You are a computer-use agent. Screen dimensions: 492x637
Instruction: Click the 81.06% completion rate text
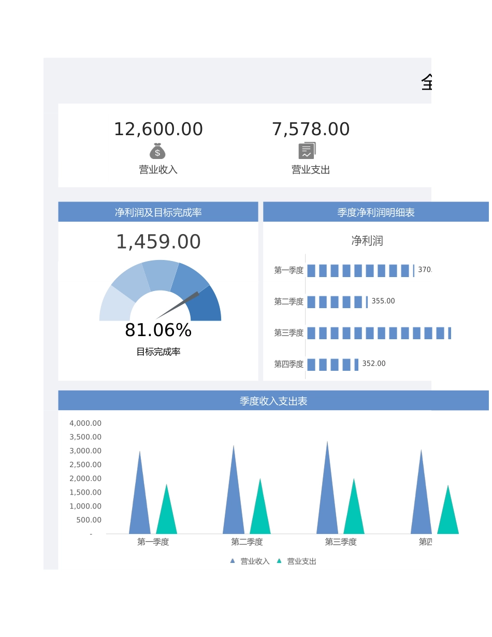click(x=158, y=330)
